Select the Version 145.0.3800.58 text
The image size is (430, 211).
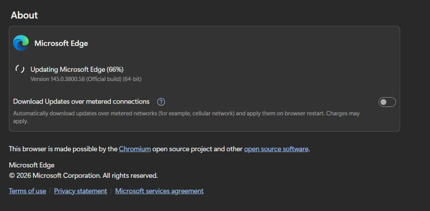point(86,79)
